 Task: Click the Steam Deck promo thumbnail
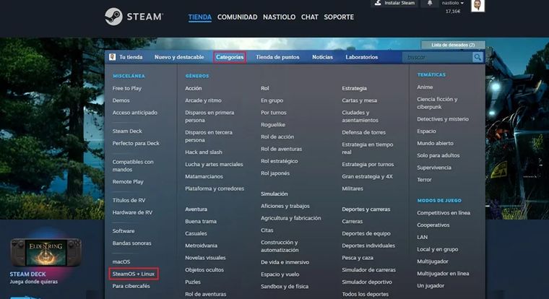click(45, 253)
